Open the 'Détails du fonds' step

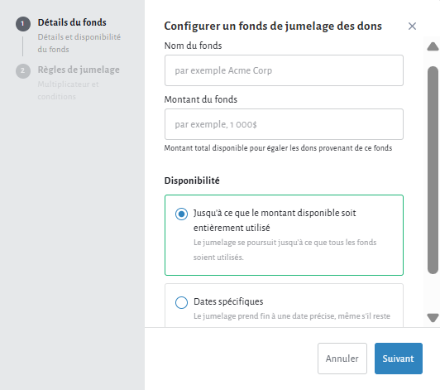click(x=72, y=22)
